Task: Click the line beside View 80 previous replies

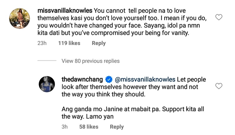Action: 47,60
